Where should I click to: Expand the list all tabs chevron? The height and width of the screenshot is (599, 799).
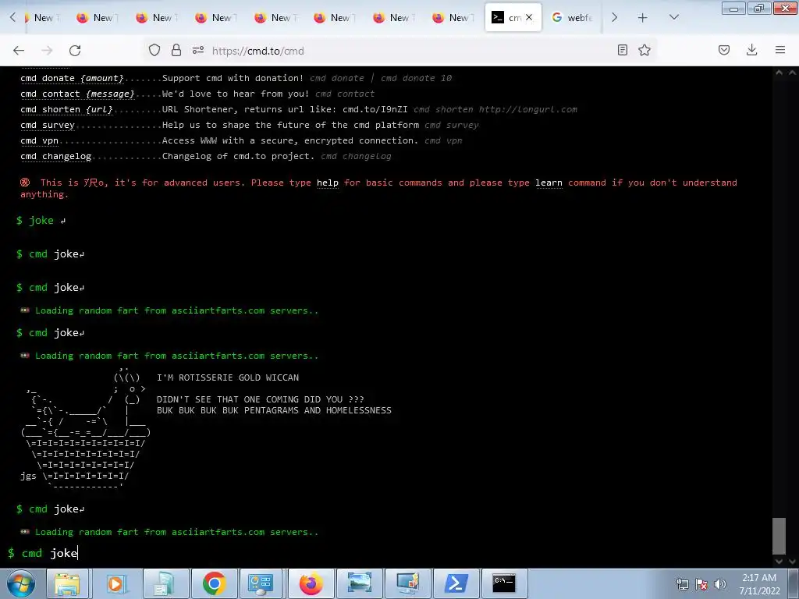tap(673, 17)
